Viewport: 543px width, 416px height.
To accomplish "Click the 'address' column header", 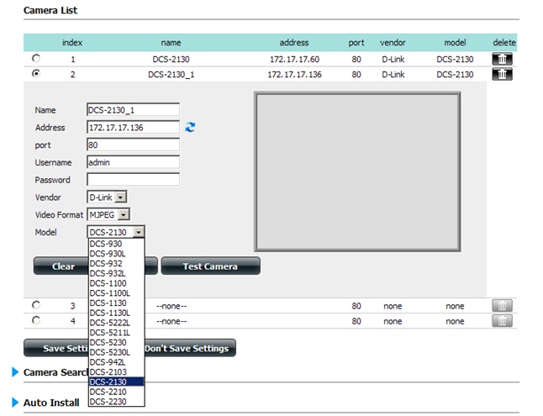I will pos(294,43).
